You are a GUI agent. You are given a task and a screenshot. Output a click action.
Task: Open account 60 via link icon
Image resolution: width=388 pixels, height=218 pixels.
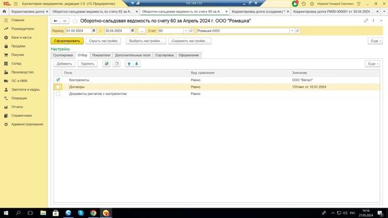point(192,31)
